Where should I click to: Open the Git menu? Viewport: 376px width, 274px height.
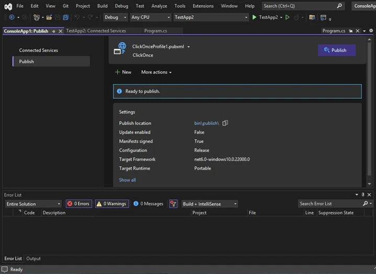tap(65, 6)
